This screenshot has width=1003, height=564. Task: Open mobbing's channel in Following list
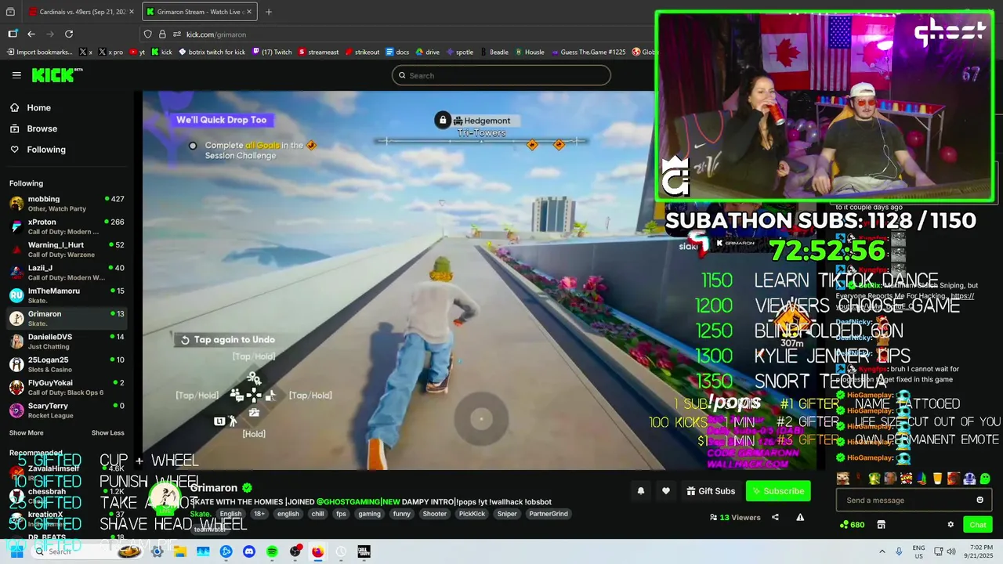click(x=67, y=204)
